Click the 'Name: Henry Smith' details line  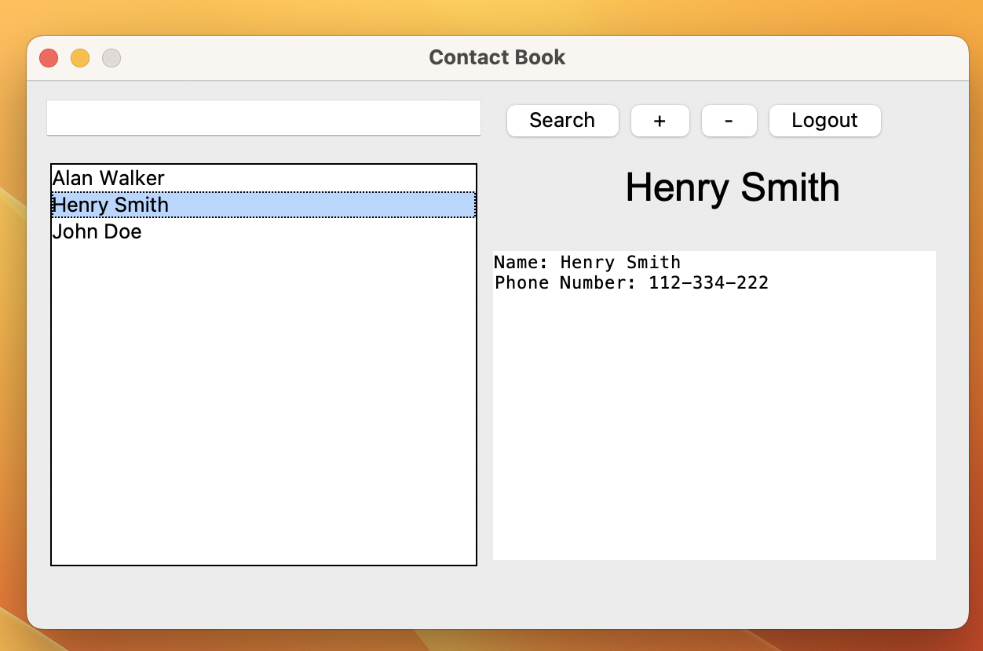tap(587, 262)
